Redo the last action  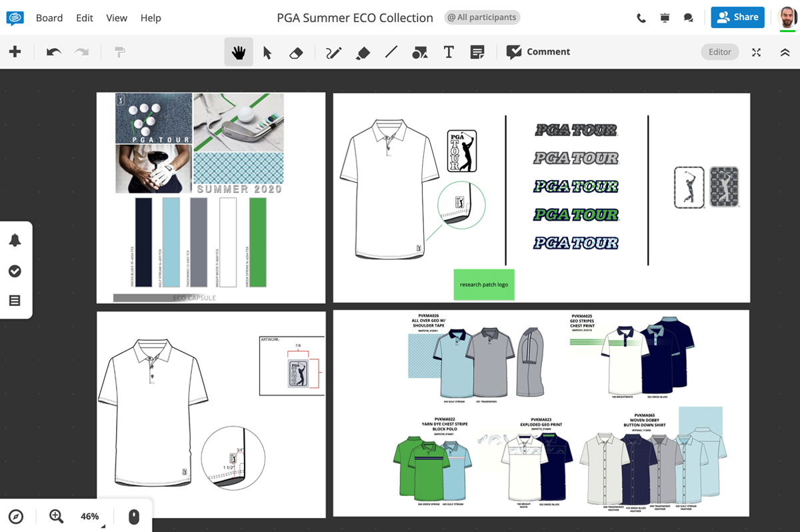81,52
